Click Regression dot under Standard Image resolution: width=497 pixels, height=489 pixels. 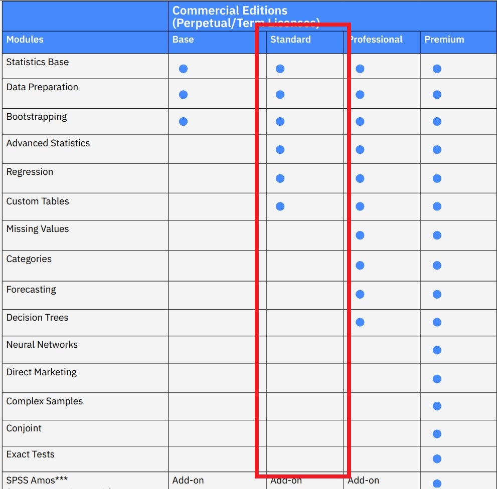coord(280,179)
